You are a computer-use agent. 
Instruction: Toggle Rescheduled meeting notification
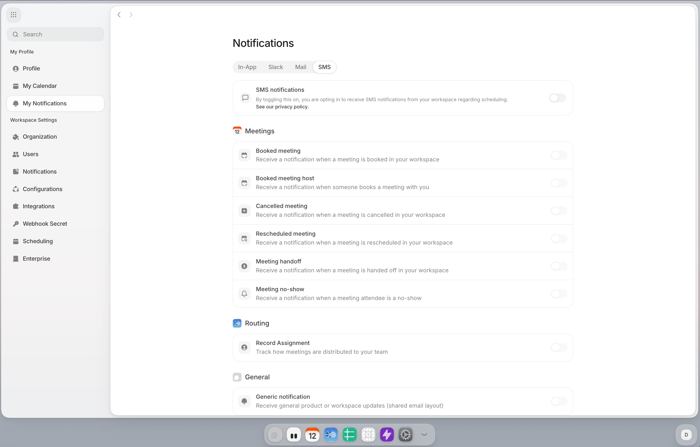(559, 238)
